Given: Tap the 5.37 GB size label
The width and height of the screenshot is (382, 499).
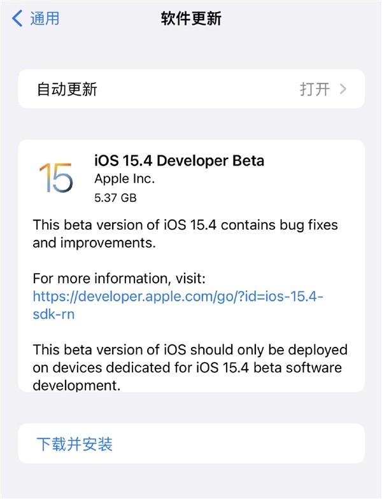Looking at the screenshot, I should pos(116,197).
